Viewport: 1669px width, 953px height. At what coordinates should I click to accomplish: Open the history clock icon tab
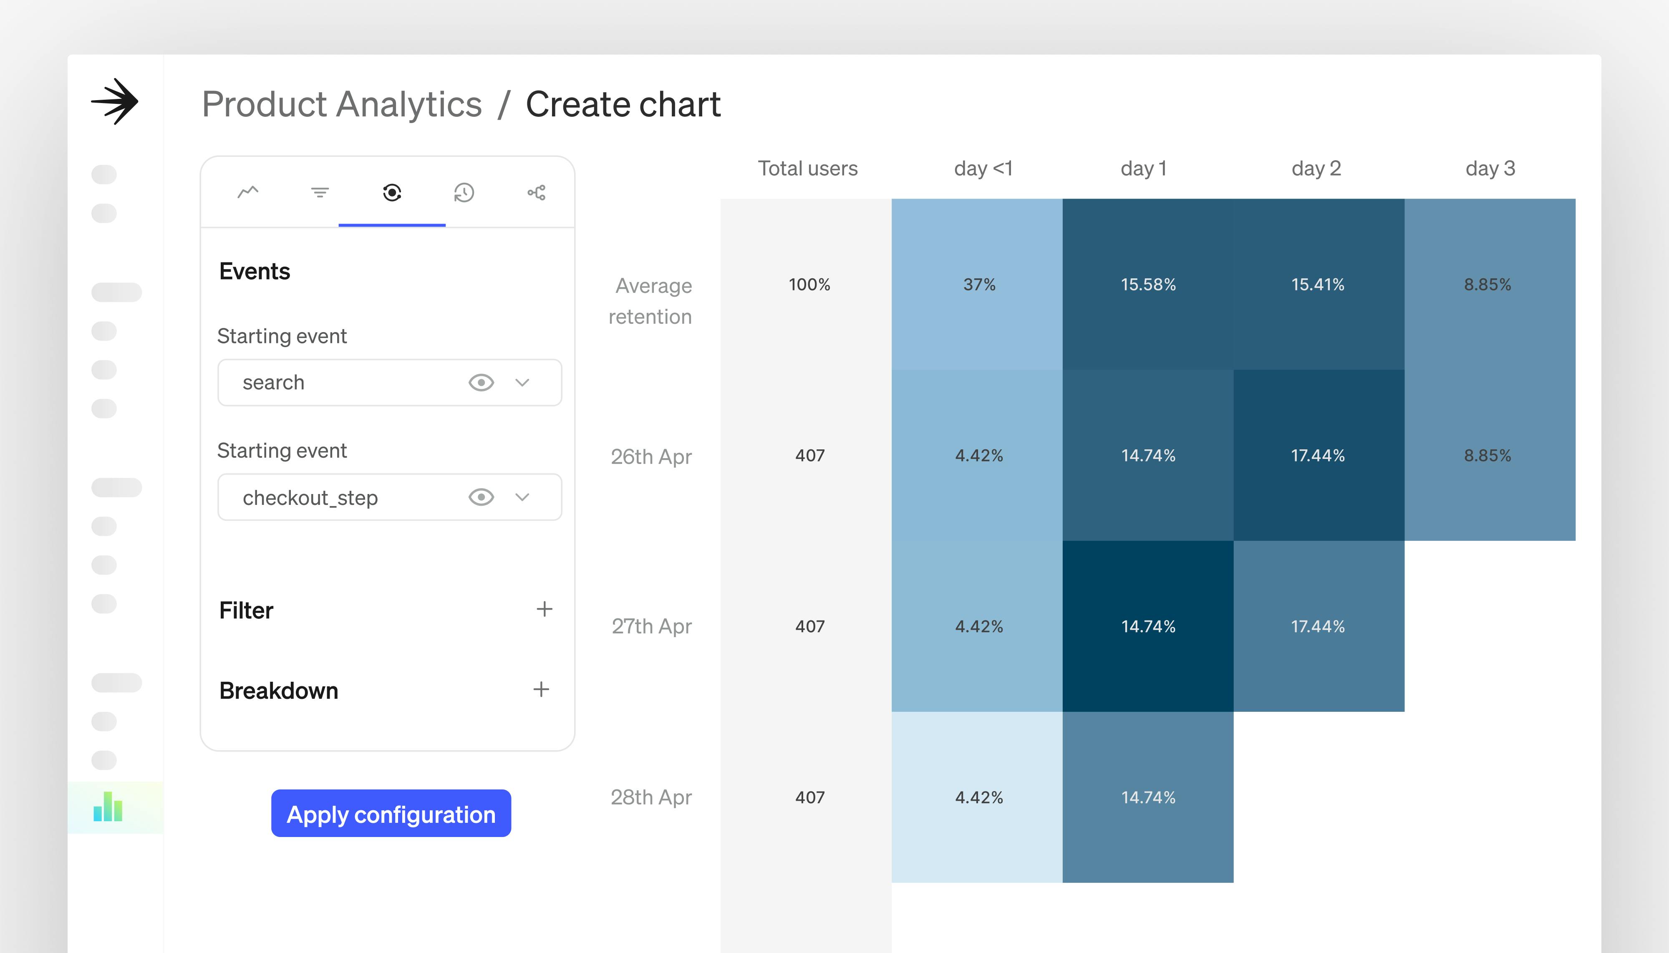464,192
